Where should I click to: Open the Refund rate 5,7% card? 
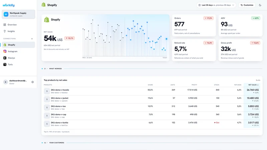pos(194,50)
